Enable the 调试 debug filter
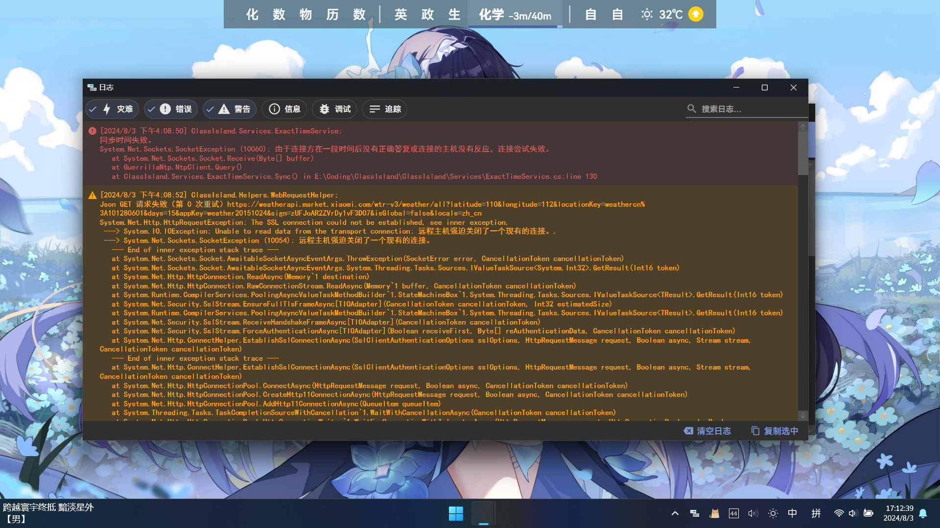The height and width of the screenshot is (528, 940). coord(335,109)
